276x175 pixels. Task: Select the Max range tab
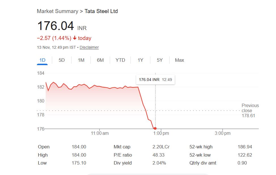[x=180, y=60]
